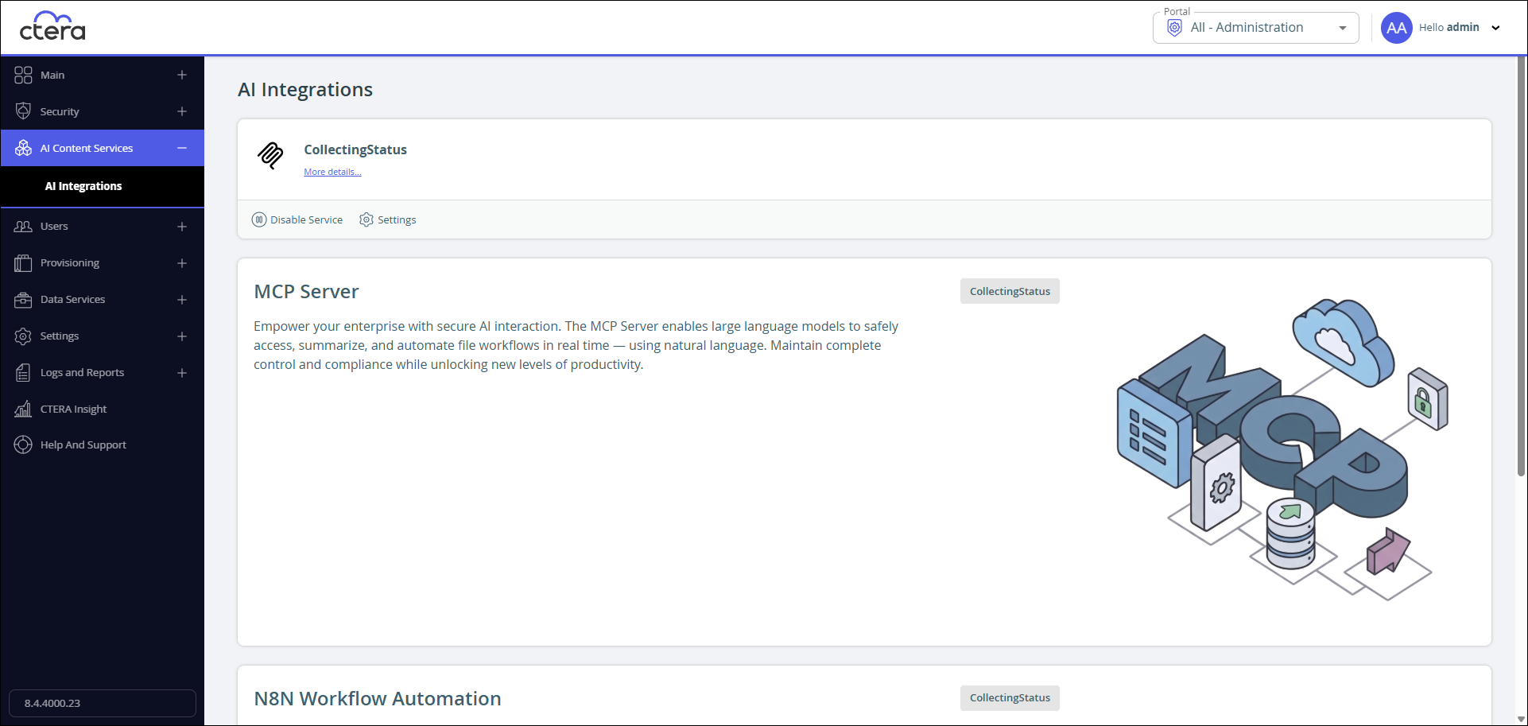
Task: Open AI integration Settings button
Action: 388,219
